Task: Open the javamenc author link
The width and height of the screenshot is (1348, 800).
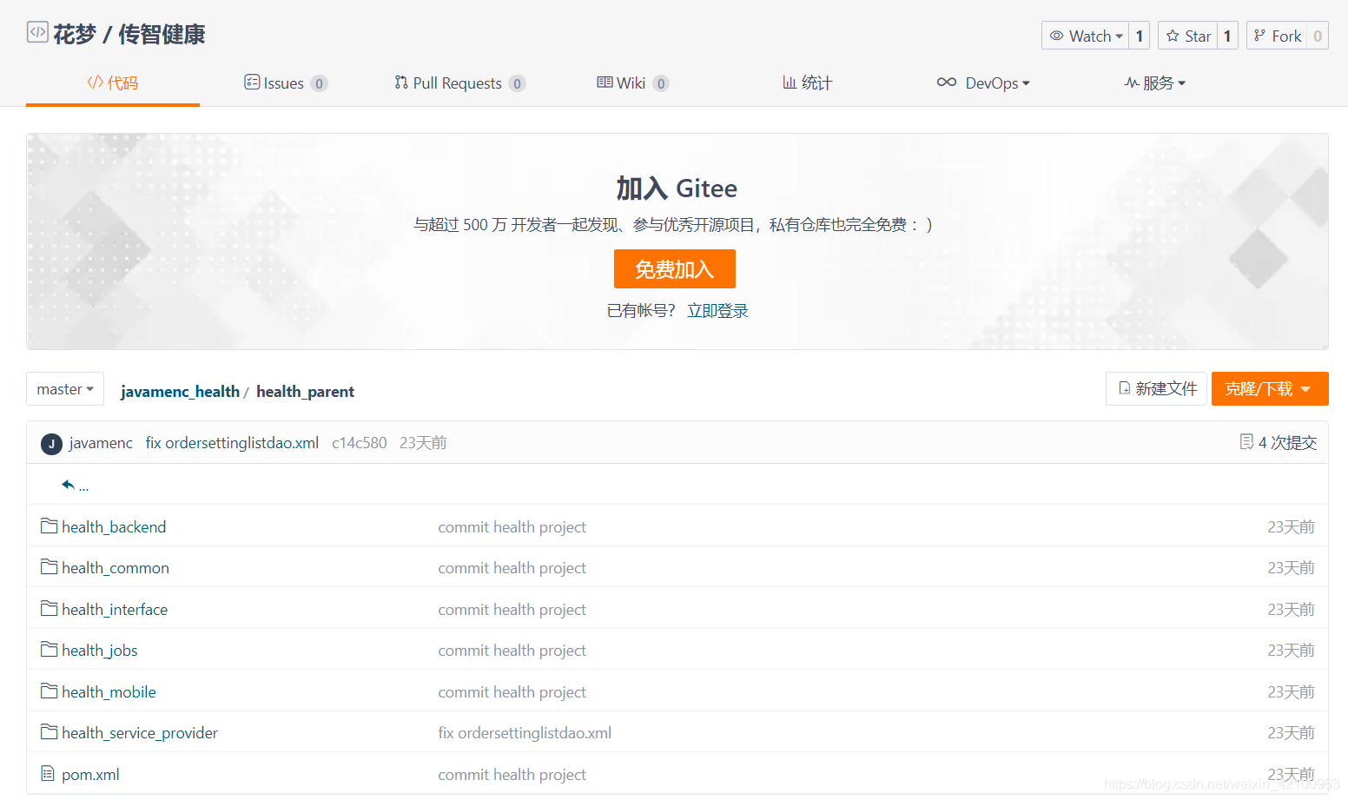Action: point(101,443)
